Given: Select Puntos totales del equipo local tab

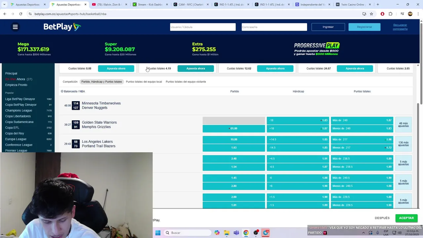Looking at the screenshot, I should [x=144, y=82].
